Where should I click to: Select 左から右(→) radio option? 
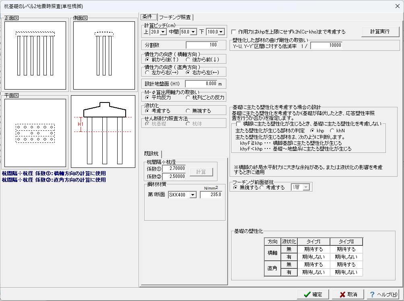coord(147,73)
